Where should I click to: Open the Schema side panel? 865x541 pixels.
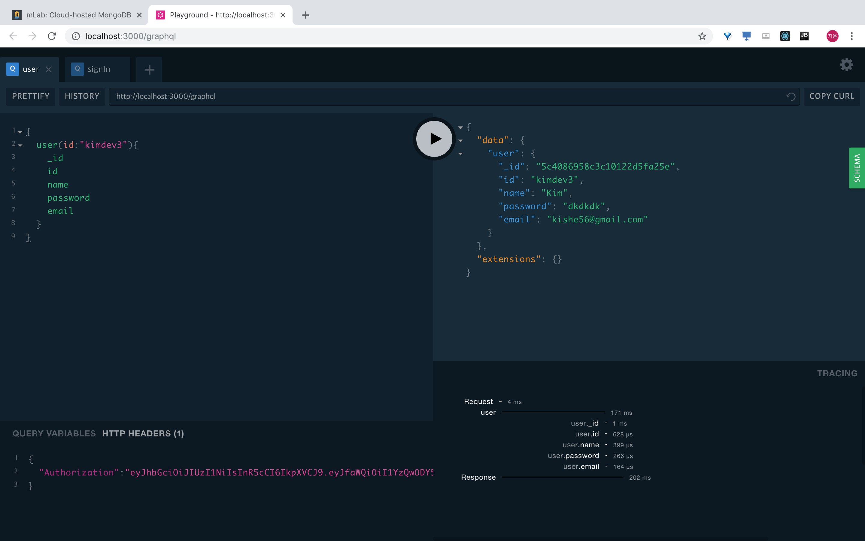pos(857,168)
